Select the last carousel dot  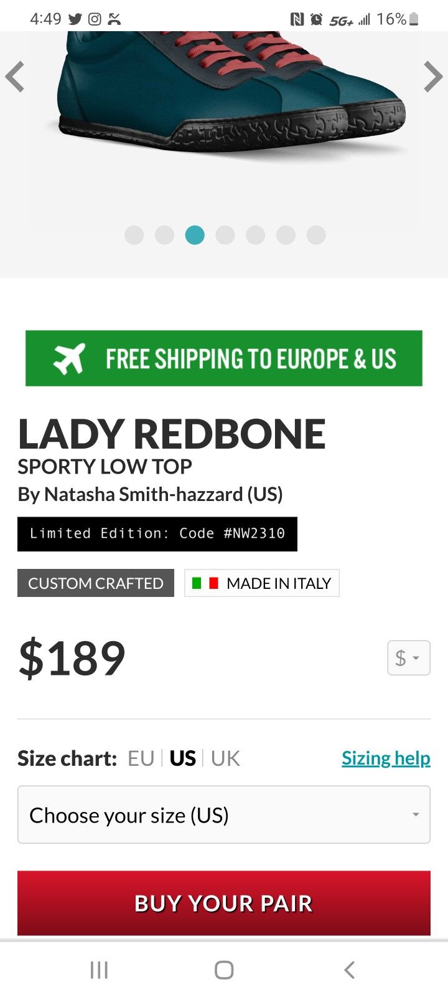(x=316, y=235)
